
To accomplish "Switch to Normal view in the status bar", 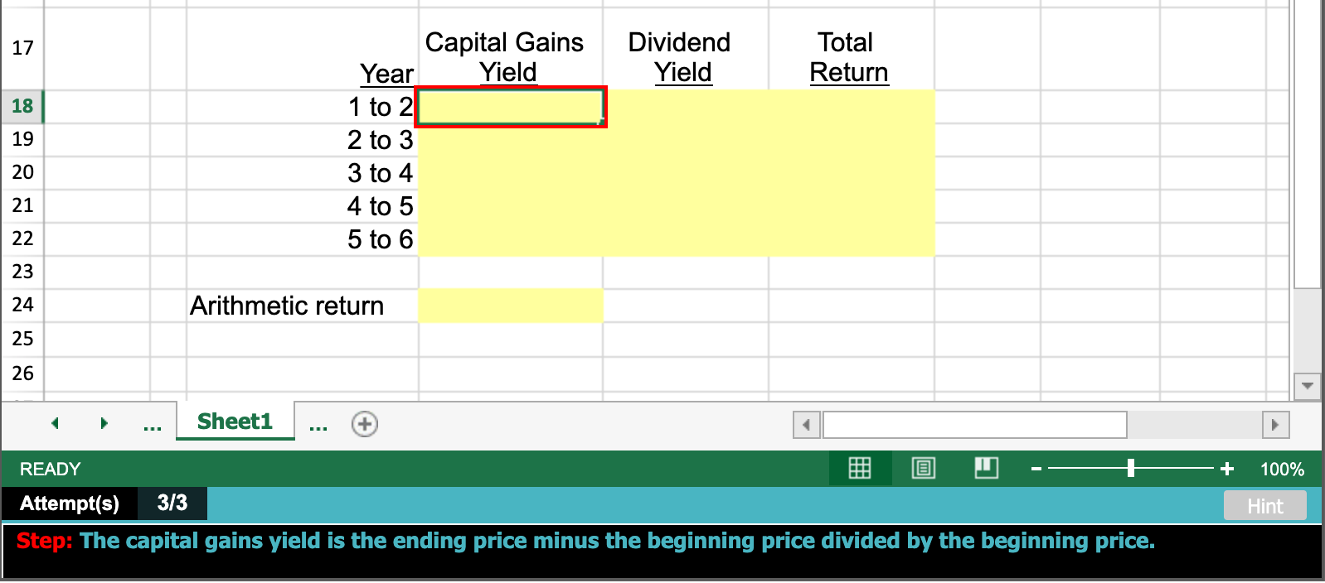I will [x=860, y=468].
